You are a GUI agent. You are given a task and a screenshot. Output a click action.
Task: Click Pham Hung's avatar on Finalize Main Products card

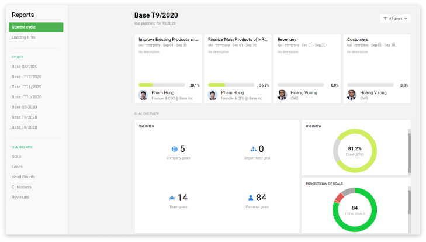pyautogui.click(x=213, y=95)
